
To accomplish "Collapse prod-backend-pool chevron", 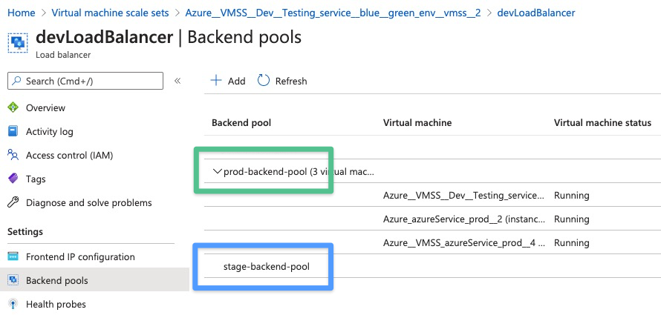I will pos(218,171).
